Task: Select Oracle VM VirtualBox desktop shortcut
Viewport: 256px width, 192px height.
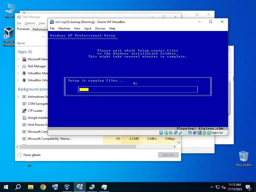Action: click(9, 36)
